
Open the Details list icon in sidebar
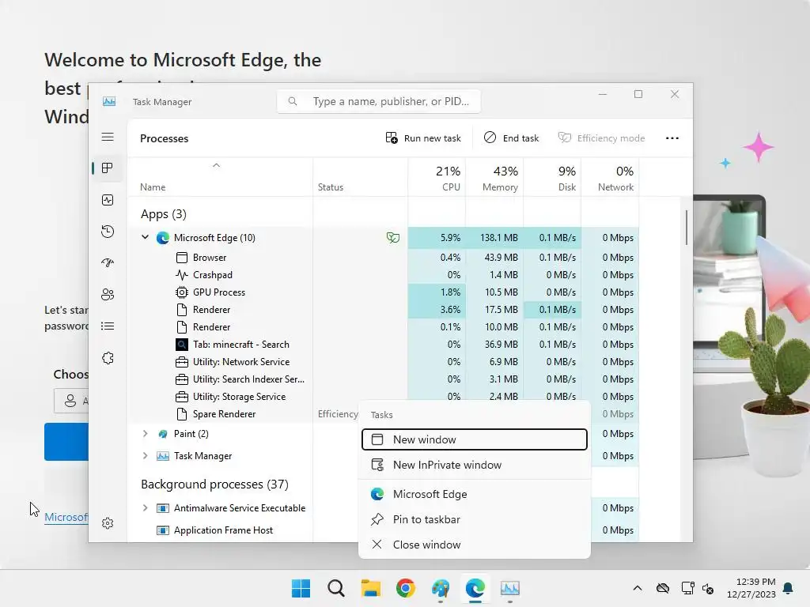point(108,326)
